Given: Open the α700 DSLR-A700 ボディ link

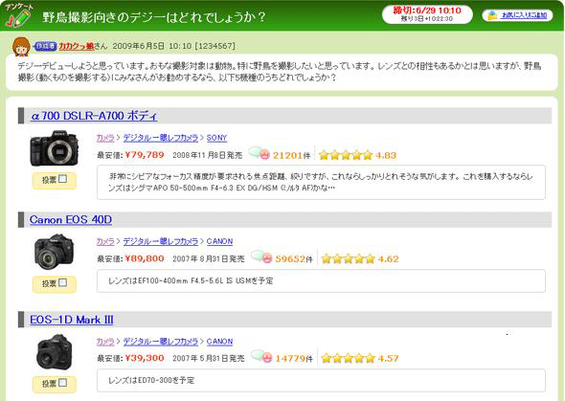Looking at the screenshot, I should tap(94, 116).
